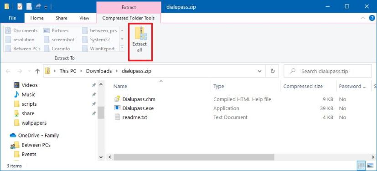Click the navigation pane scroll down arrow

pyautogui.click(x=101, y=157)
